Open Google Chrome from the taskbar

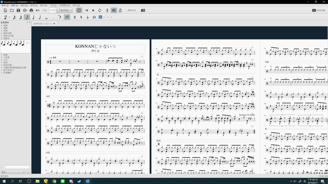(54, 181)
